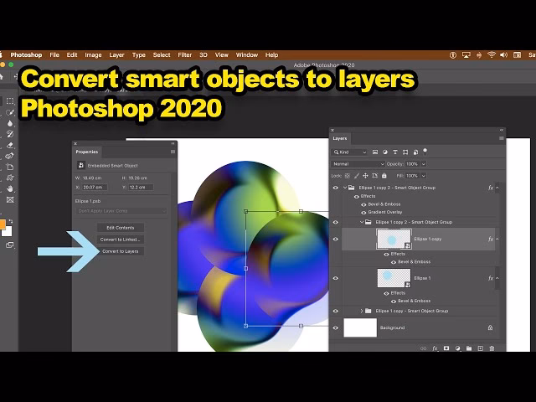
Task: Click the Background layer lock icon
Action: click(x=490, y=327)
